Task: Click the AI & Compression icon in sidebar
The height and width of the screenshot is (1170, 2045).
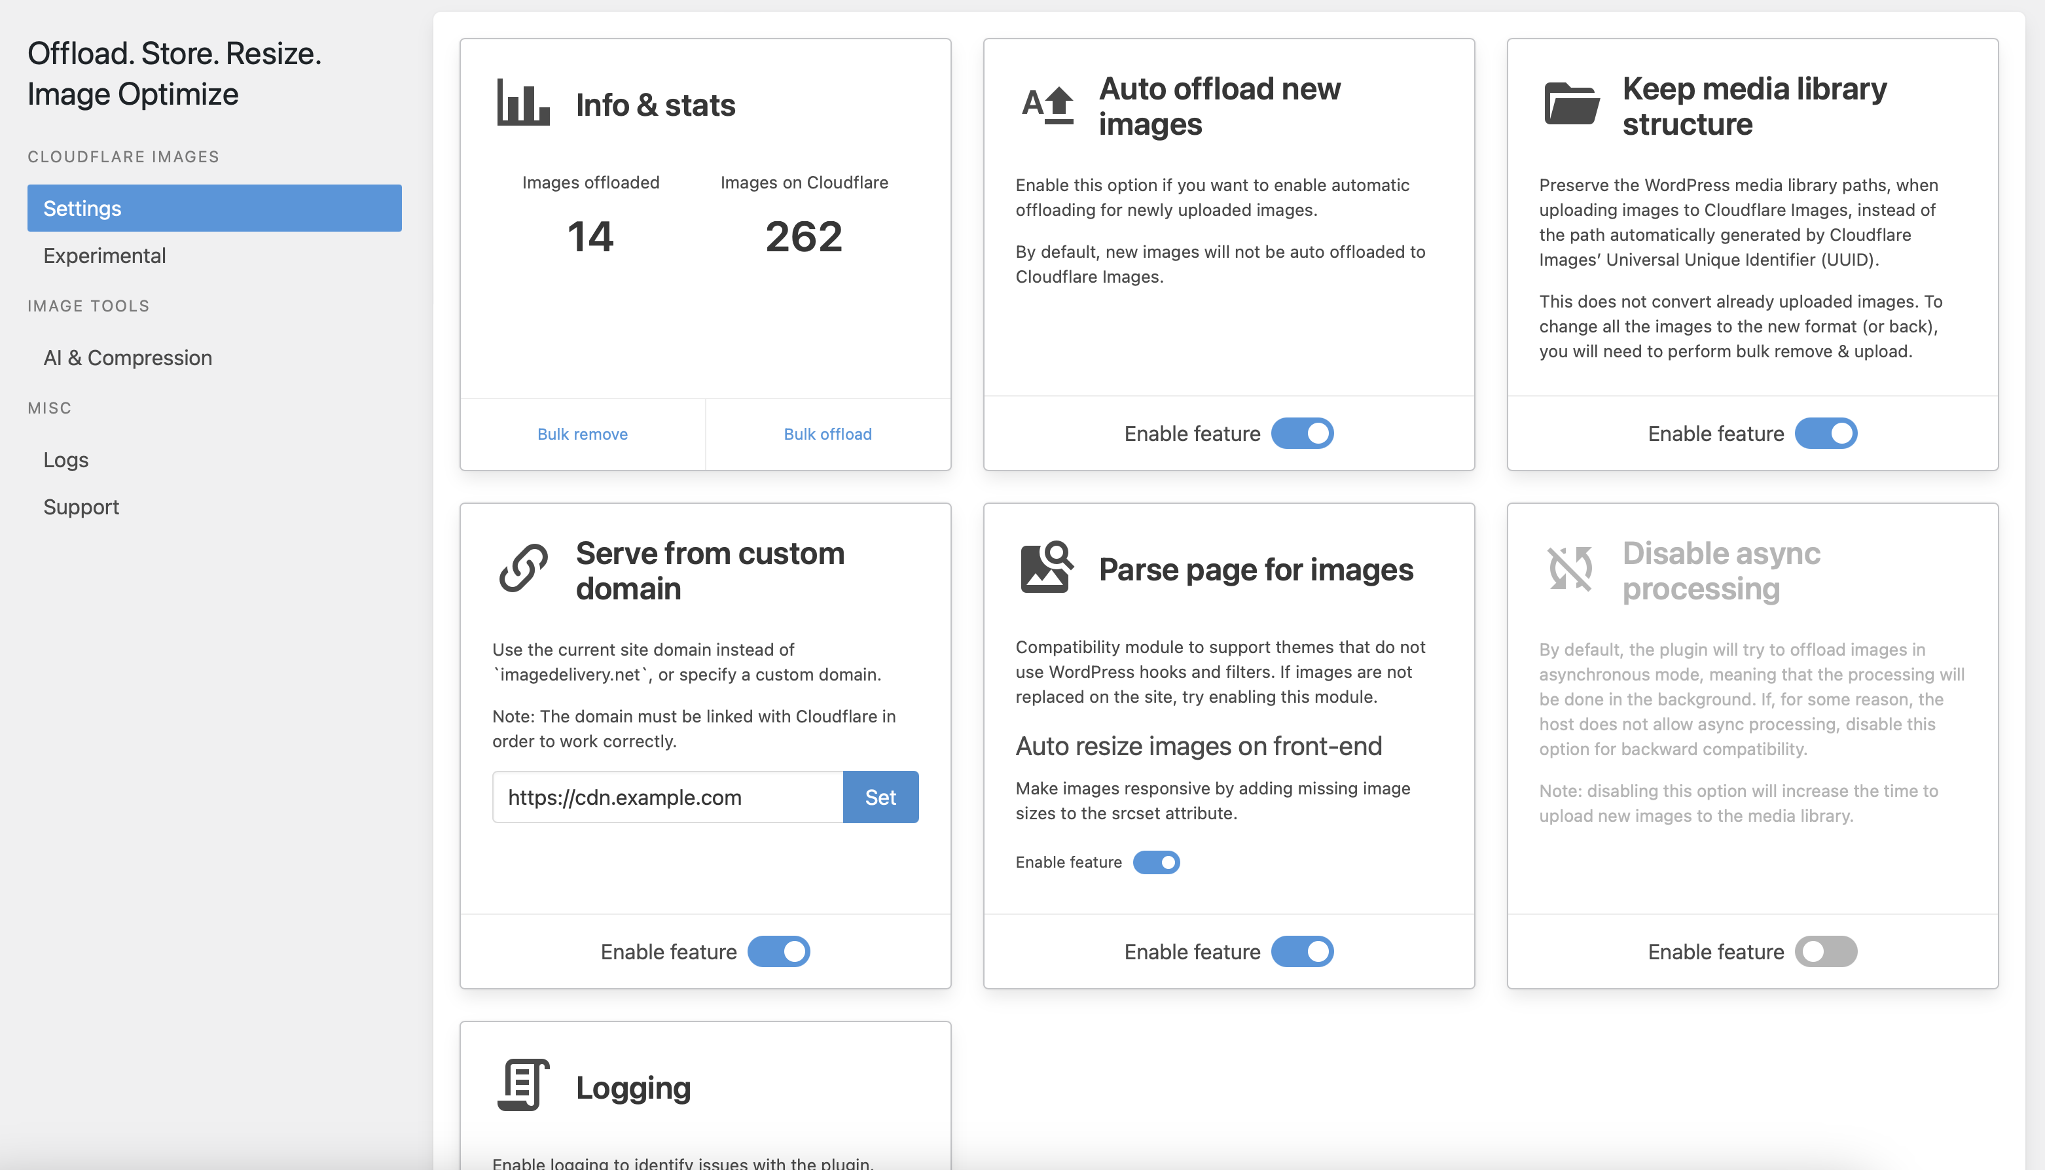Action: coord(126,357)
